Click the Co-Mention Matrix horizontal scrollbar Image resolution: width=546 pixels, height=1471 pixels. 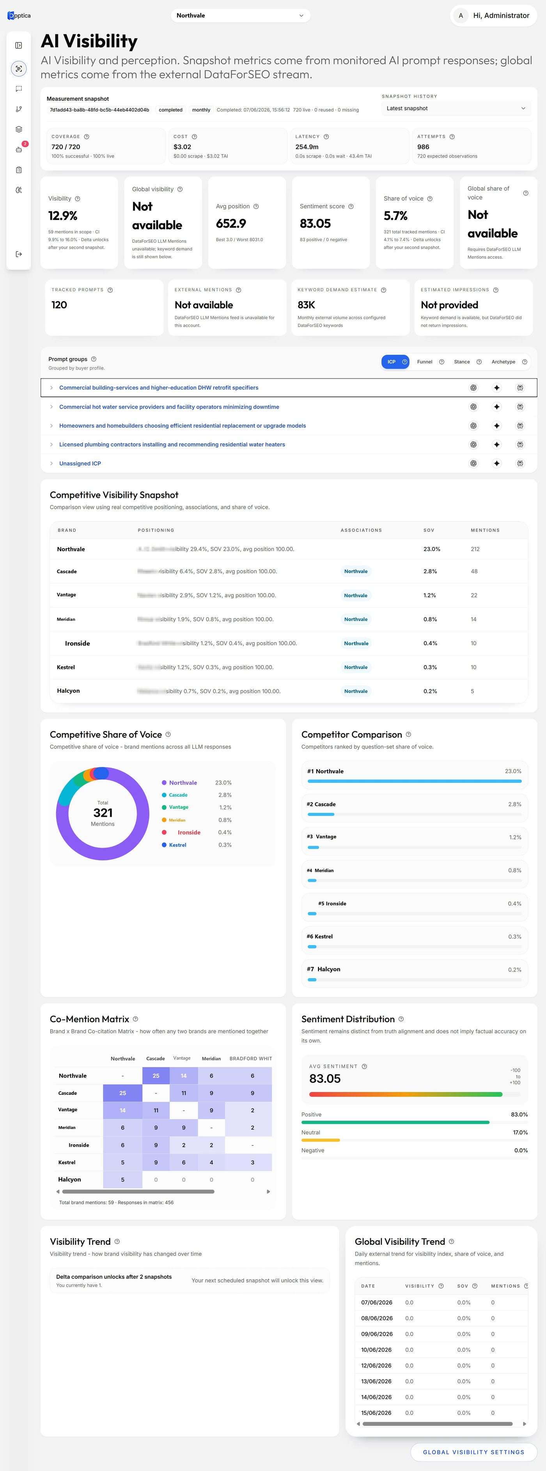coord(138,1191)
